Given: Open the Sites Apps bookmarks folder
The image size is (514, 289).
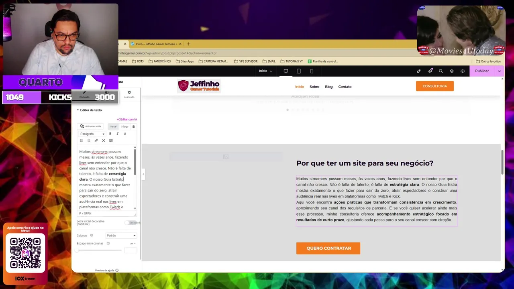Looking at the screenshot, I should pyautogui.click(x=185, y=61).
